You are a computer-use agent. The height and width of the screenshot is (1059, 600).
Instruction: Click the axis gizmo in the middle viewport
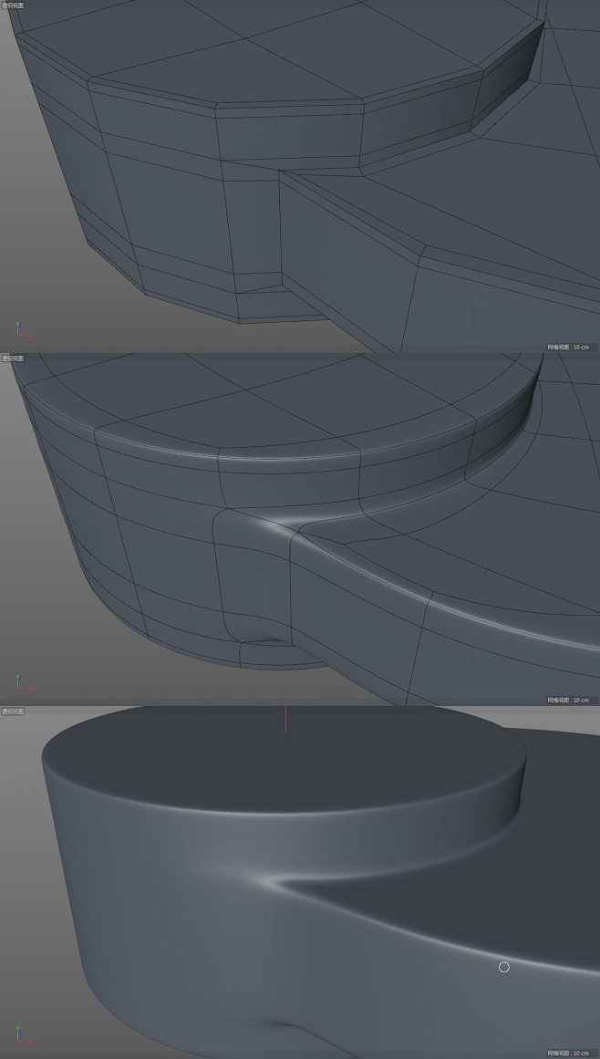point(20,683)
